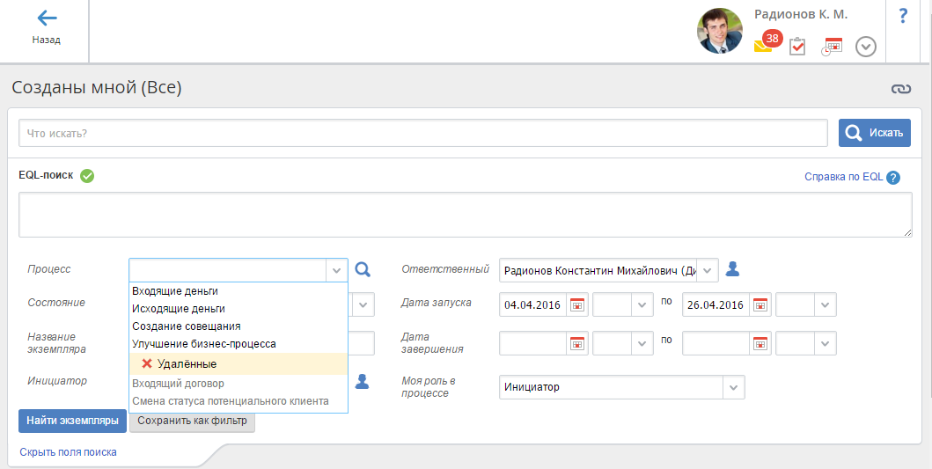Expand the Responsible field dropdown arrow
This screenshot has height=469, width=932.
(x=708, y=270)
